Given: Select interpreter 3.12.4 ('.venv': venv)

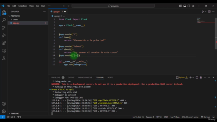Looking at the screenshot, I should [x=190, y=117].
